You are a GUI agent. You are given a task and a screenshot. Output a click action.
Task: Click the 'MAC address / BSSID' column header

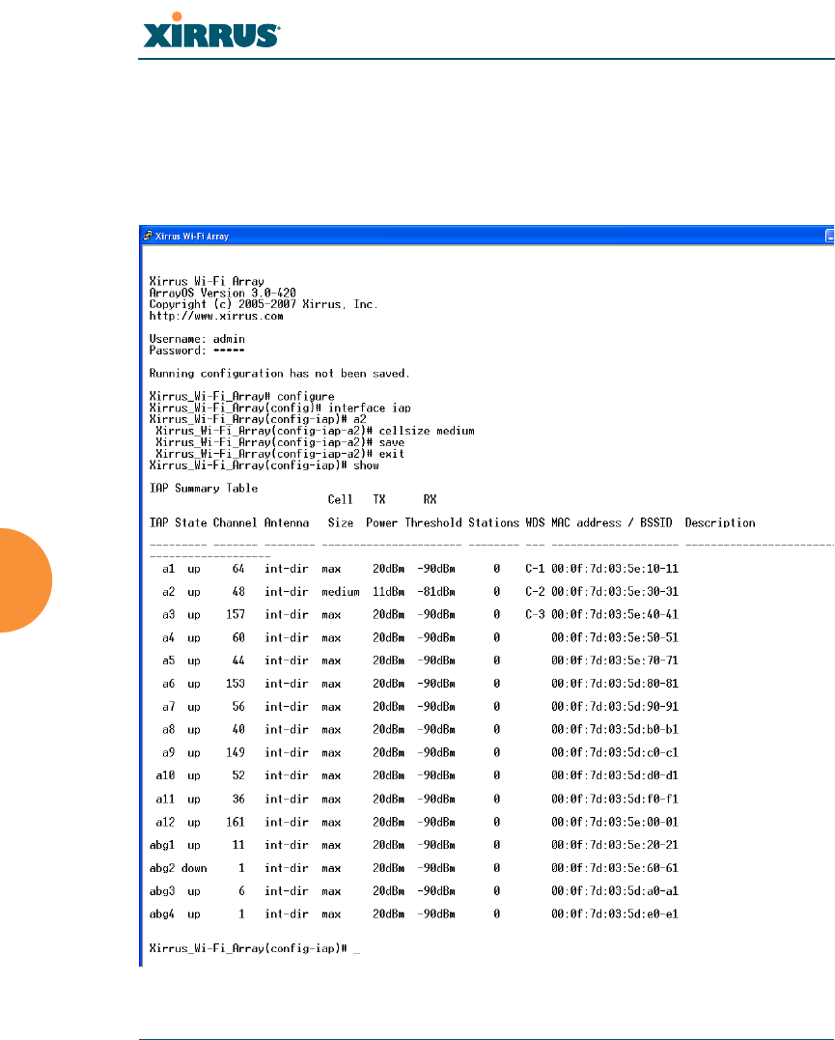click(x=611, y=522)
